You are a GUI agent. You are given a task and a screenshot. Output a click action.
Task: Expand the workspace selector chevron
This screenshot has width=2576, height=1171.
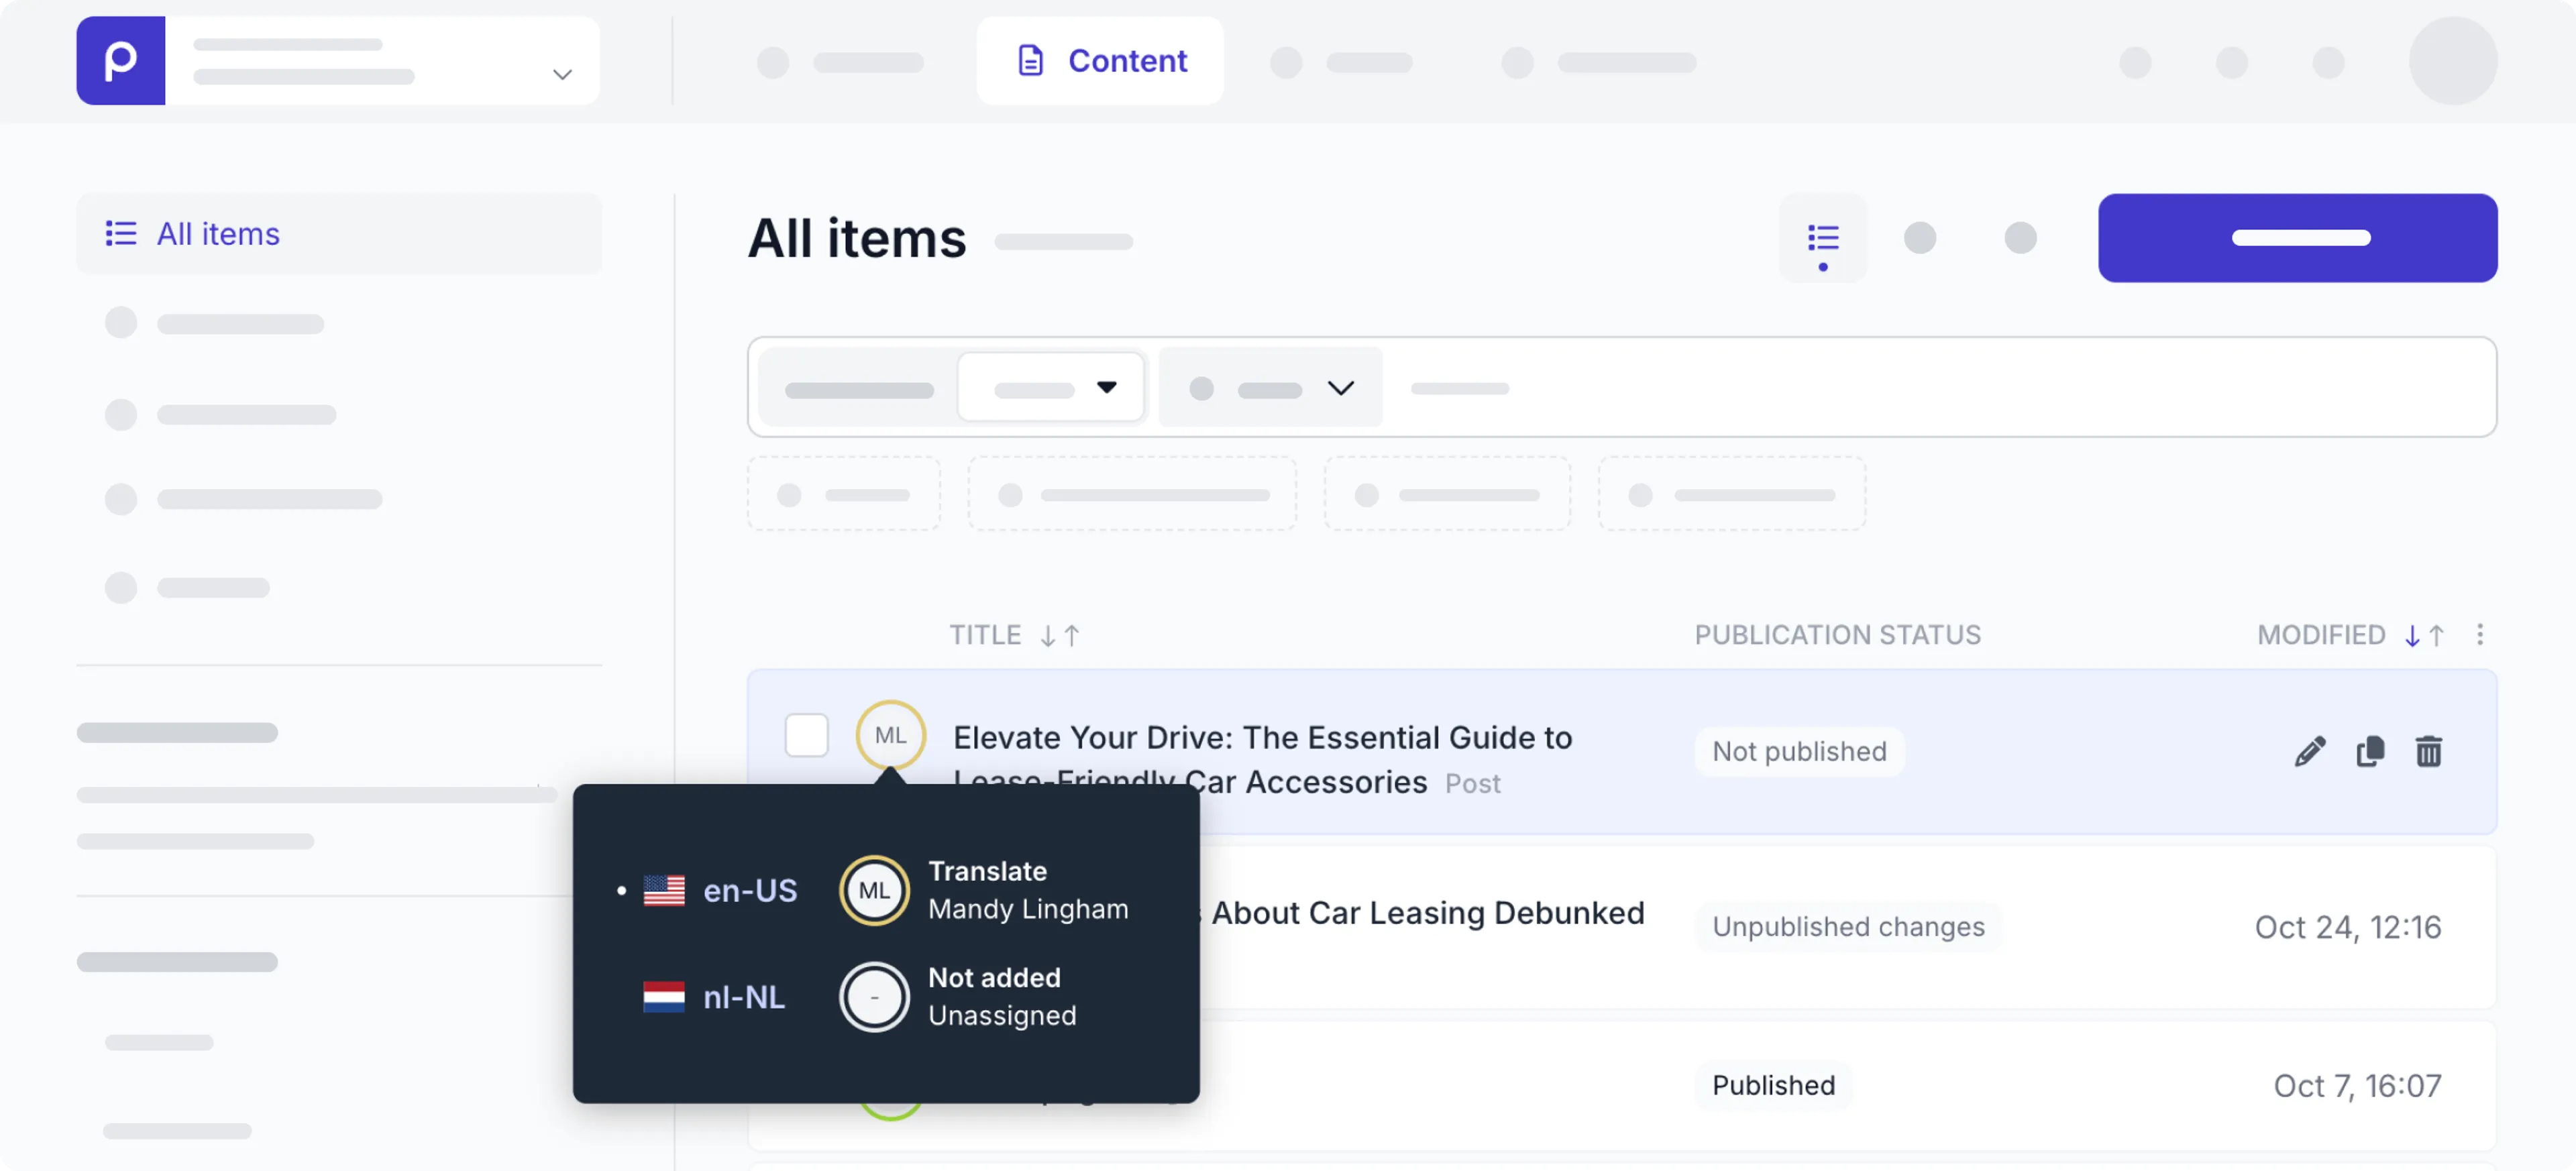(x=562, y=74)
